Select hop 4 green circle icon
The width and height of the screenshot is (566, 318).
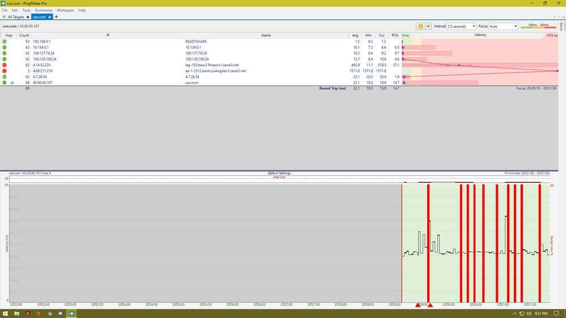pyautogui.click(x=5, y=59)
